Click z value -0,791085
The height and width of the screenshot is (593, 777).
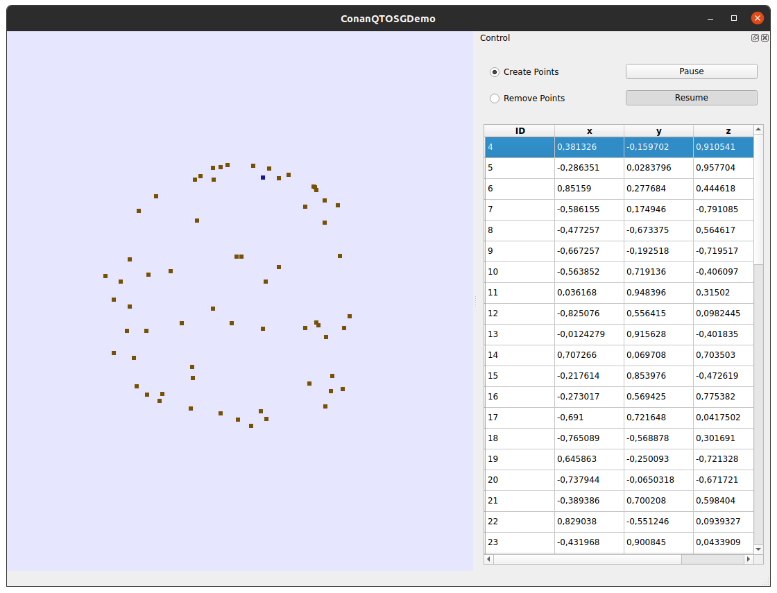(724, 209)
